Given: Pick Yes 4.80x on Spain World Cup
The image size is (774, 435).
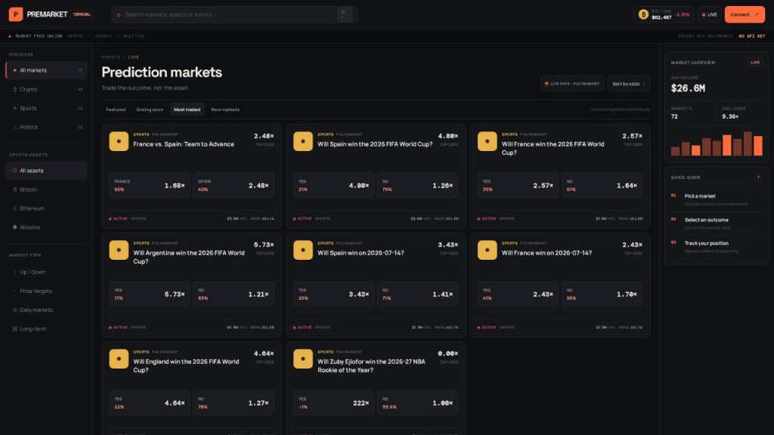Looking at the screenshot, I should coord(333,186).
